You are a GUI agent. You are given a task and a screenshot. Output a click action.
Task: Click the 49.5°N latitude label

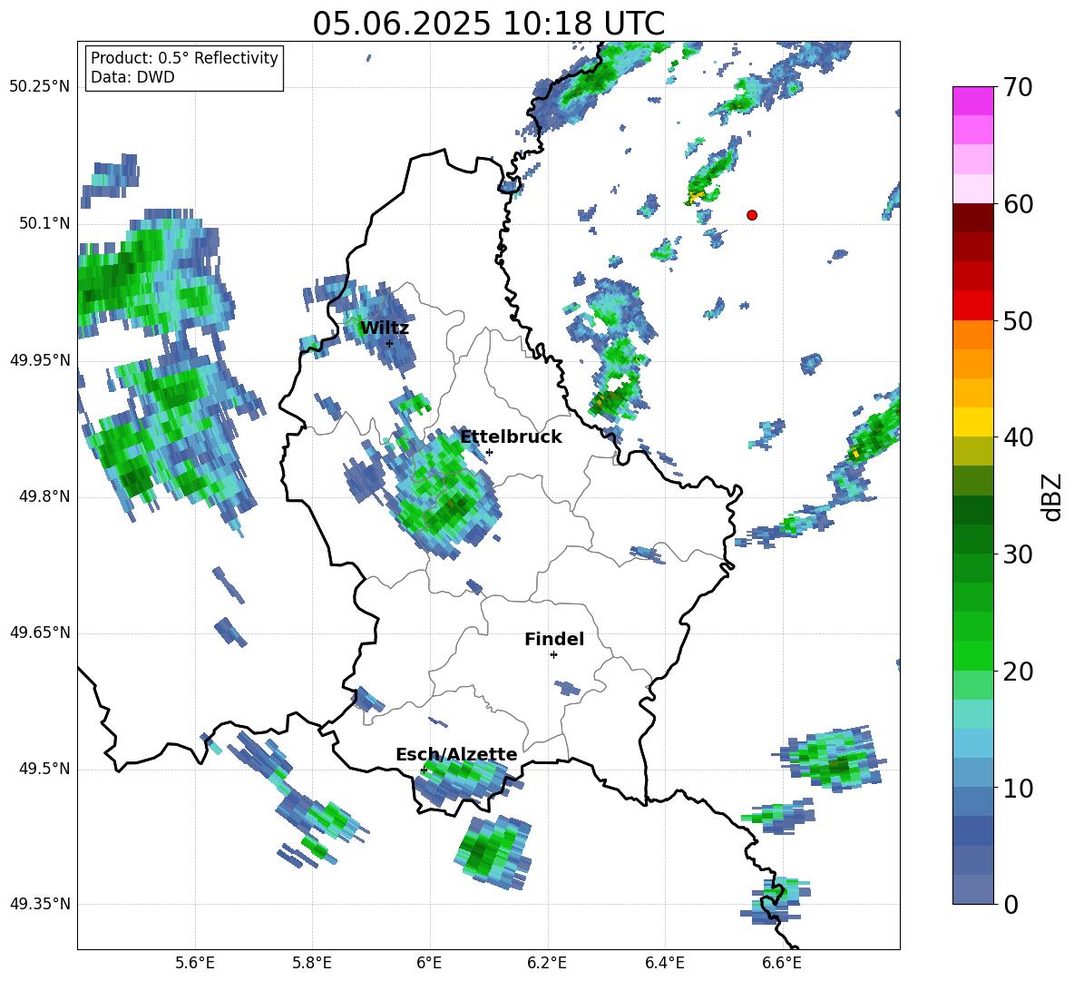[x=44, y=769]
